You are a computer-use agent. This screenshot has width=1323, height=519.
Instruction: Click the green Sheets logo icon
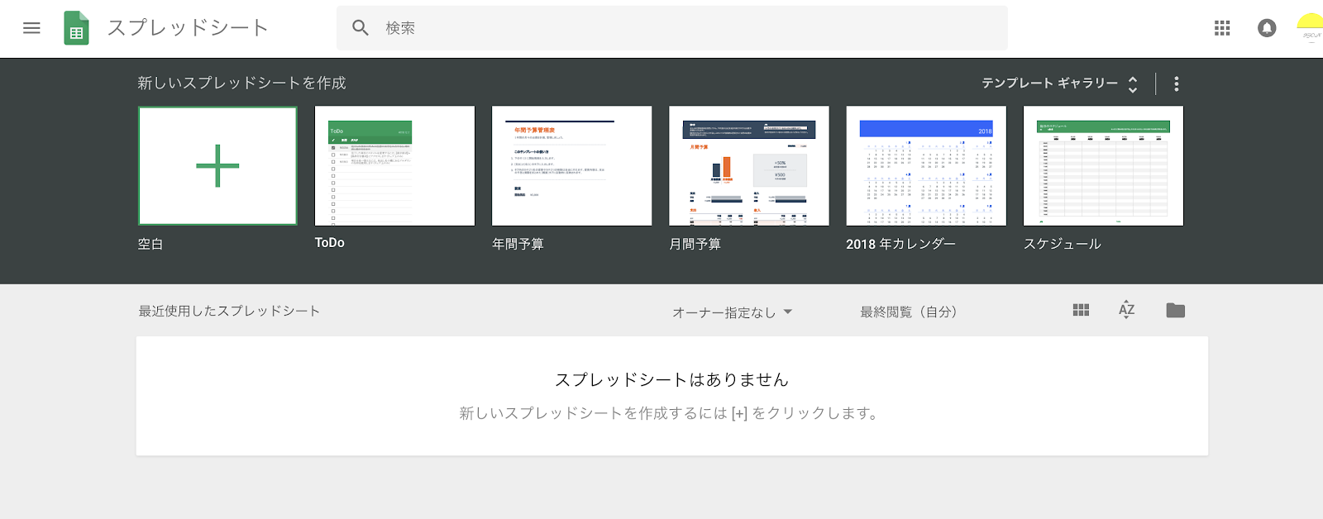coord(76,28)
